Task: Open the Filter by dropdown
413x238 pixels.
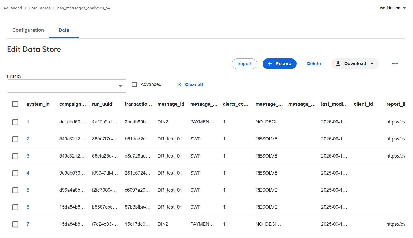Action: coord(67,86)
